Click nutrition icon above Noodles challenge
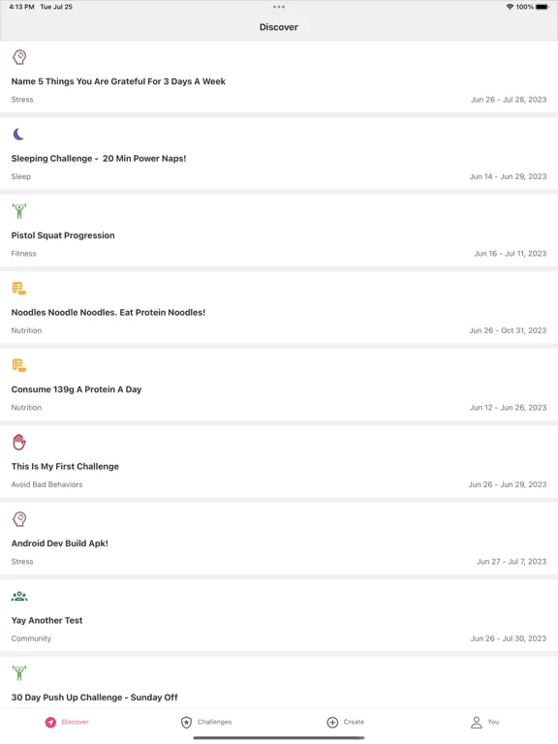Screen dimensions: 558x744 (19, 288)
